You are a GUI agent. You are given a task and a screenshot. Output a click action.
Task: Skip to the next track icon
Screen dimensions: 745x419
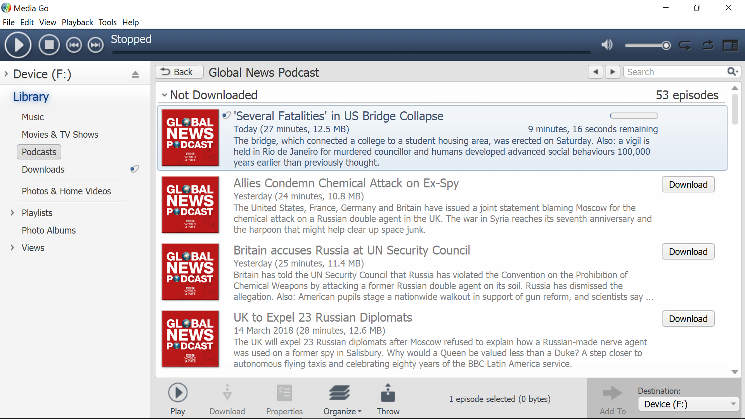[95, 45]
